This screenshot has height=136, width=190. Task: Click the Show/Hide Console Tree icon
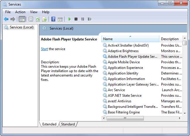[x=22, y=19]
